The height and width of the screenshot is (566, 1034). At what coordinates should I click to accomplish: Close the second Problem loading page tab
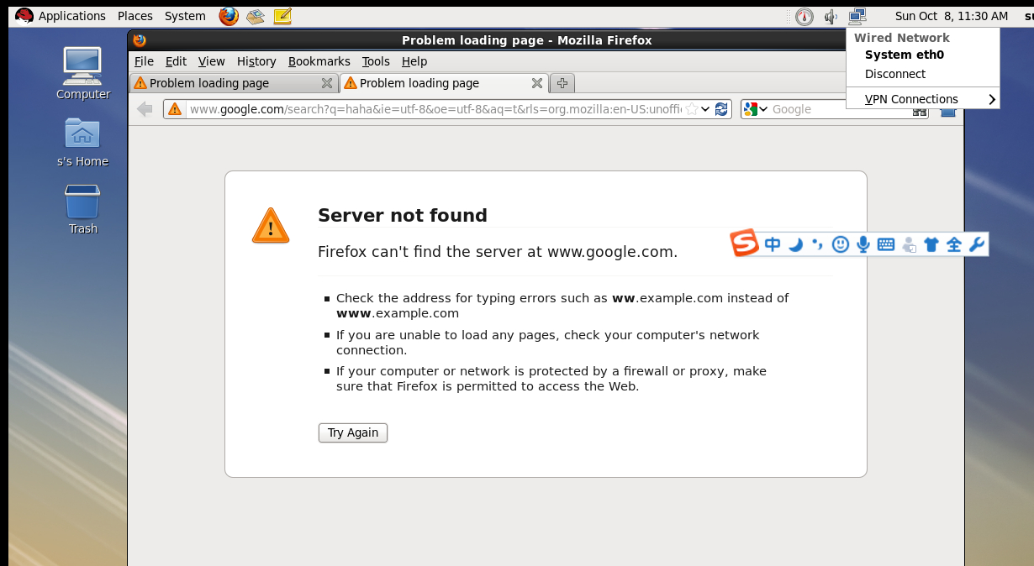537,83
